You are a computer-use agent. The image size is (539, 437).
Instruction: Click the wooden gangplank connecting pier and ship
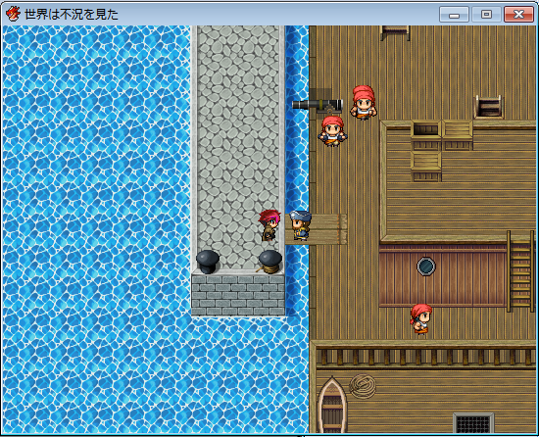(317, 229)
